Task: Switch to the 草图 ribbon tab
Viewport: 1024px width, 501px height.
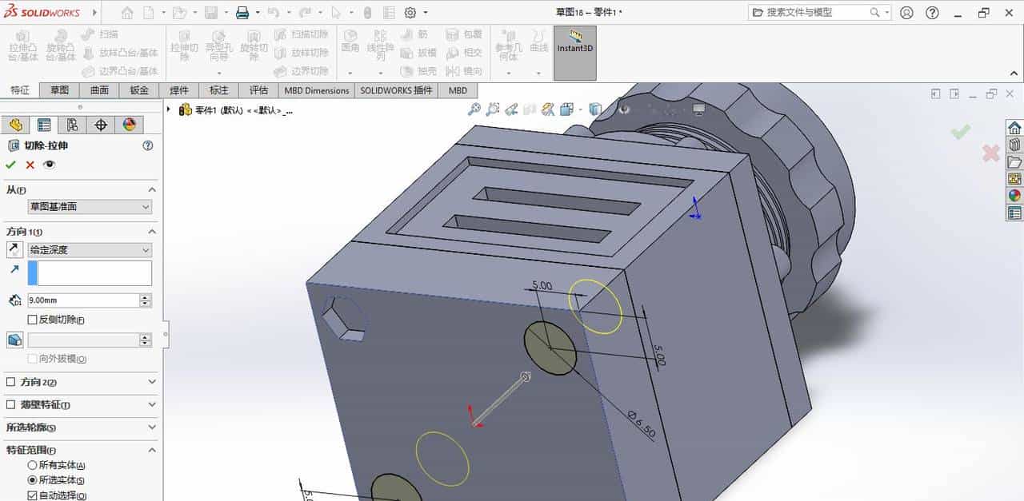Action: 59,90
